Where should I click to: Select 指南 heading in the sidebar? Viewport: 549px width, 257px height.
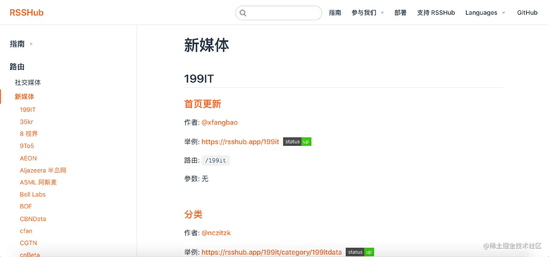click(x=17, y=44)
